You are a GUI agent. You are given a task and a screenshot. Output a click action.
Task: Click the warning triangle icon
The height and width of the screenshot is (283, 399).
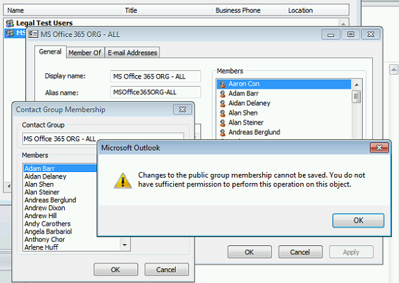point(123,180)
